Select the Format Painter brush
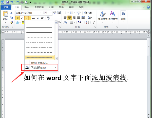 pos(11,22)
